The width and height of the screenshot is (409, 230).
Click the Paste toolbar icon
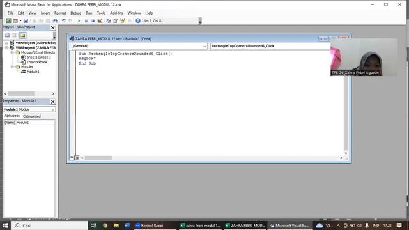(48, 20)
